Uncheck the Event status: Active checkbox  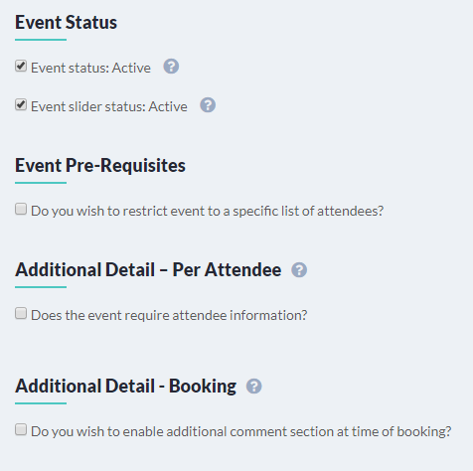point(21,66)
